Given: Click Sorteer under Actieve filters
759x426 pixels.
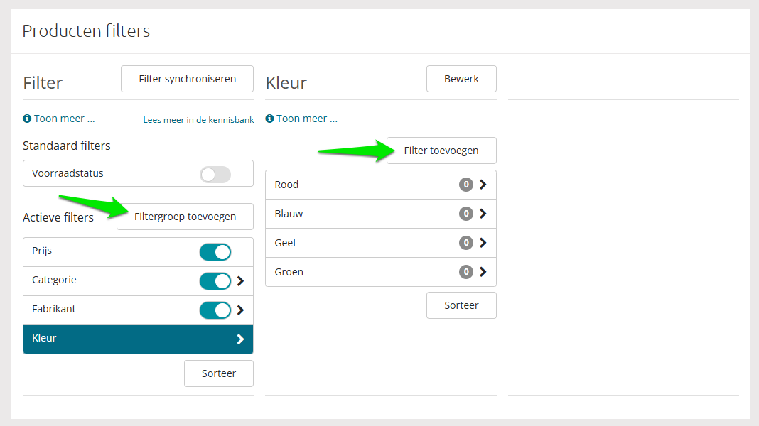Looking at the screenshot, I should (219, 373).
